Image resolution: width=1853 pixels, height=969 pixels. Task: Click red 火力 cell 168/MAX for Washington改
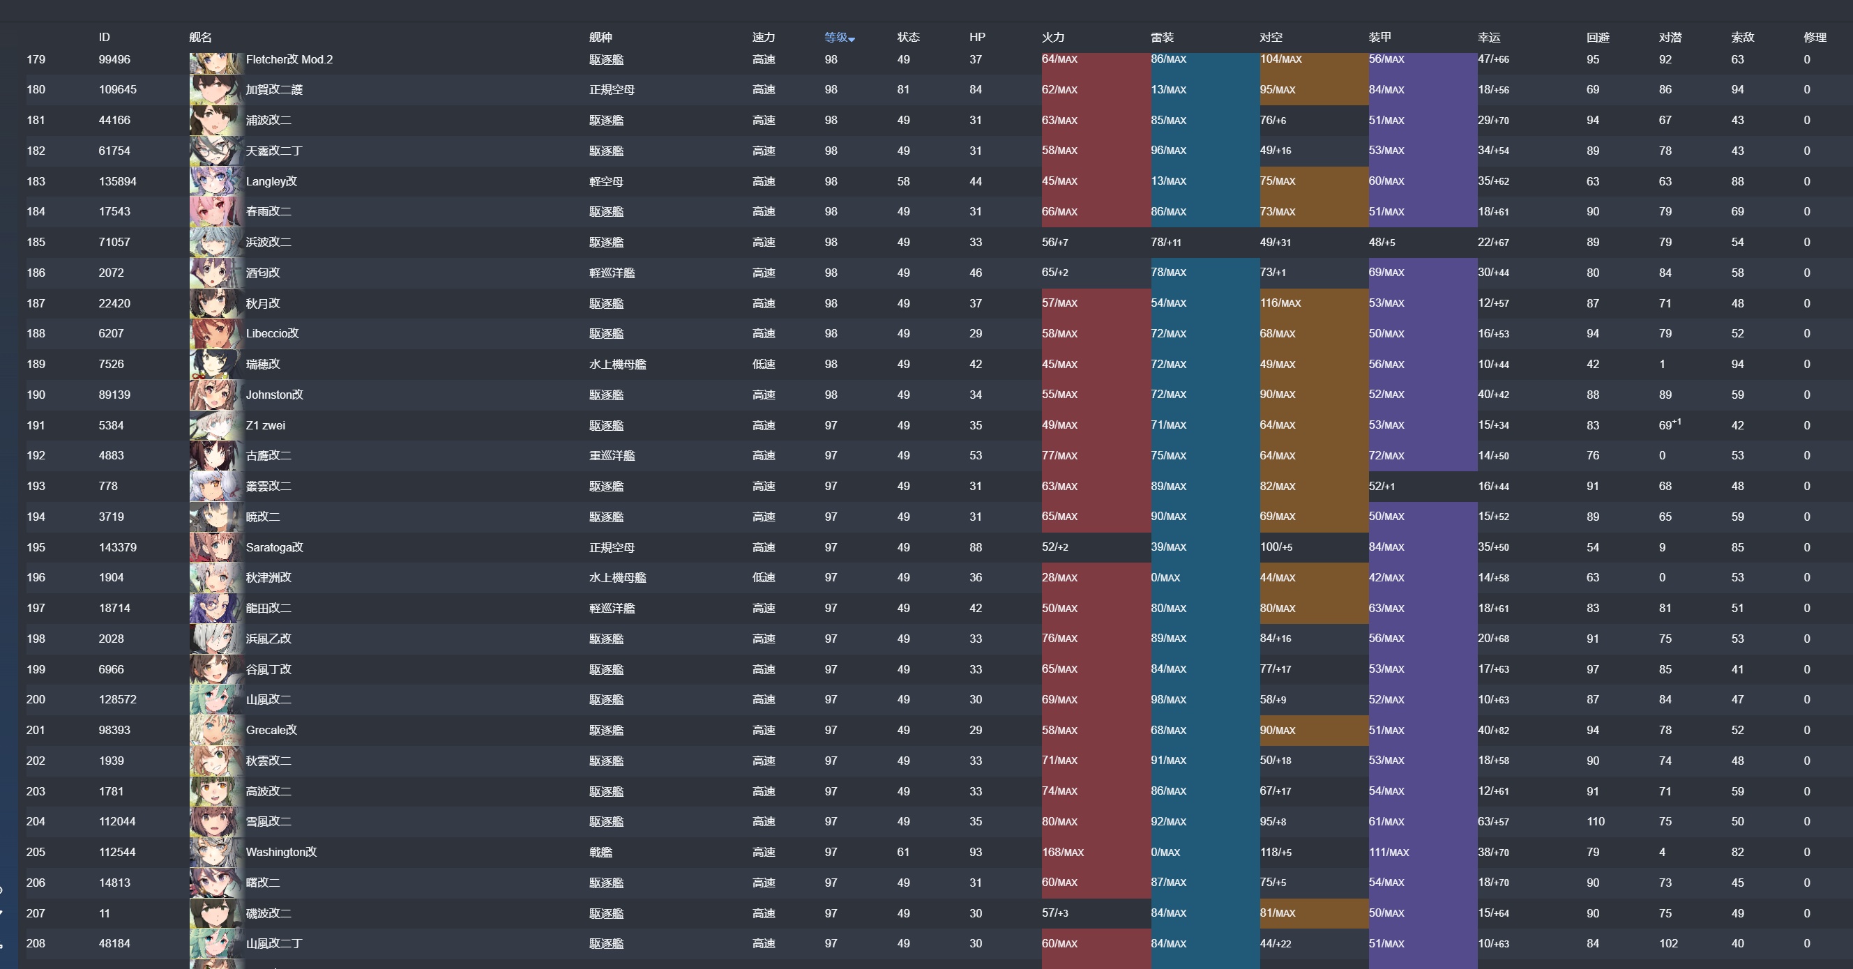pyautogui.click(x=1062, y=852)
